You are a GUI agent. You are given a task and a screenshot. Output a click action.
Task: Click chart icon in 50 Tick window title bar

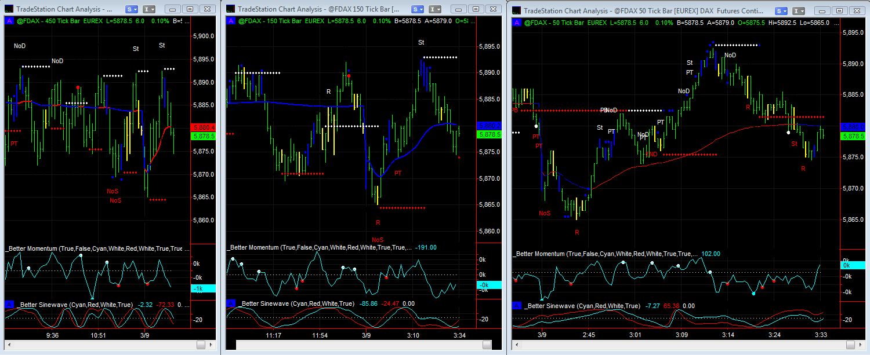click(x=516, y=10)
